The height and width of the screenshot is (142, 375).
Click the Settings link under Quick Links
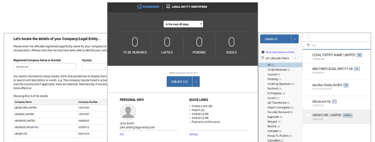(193, 134)
